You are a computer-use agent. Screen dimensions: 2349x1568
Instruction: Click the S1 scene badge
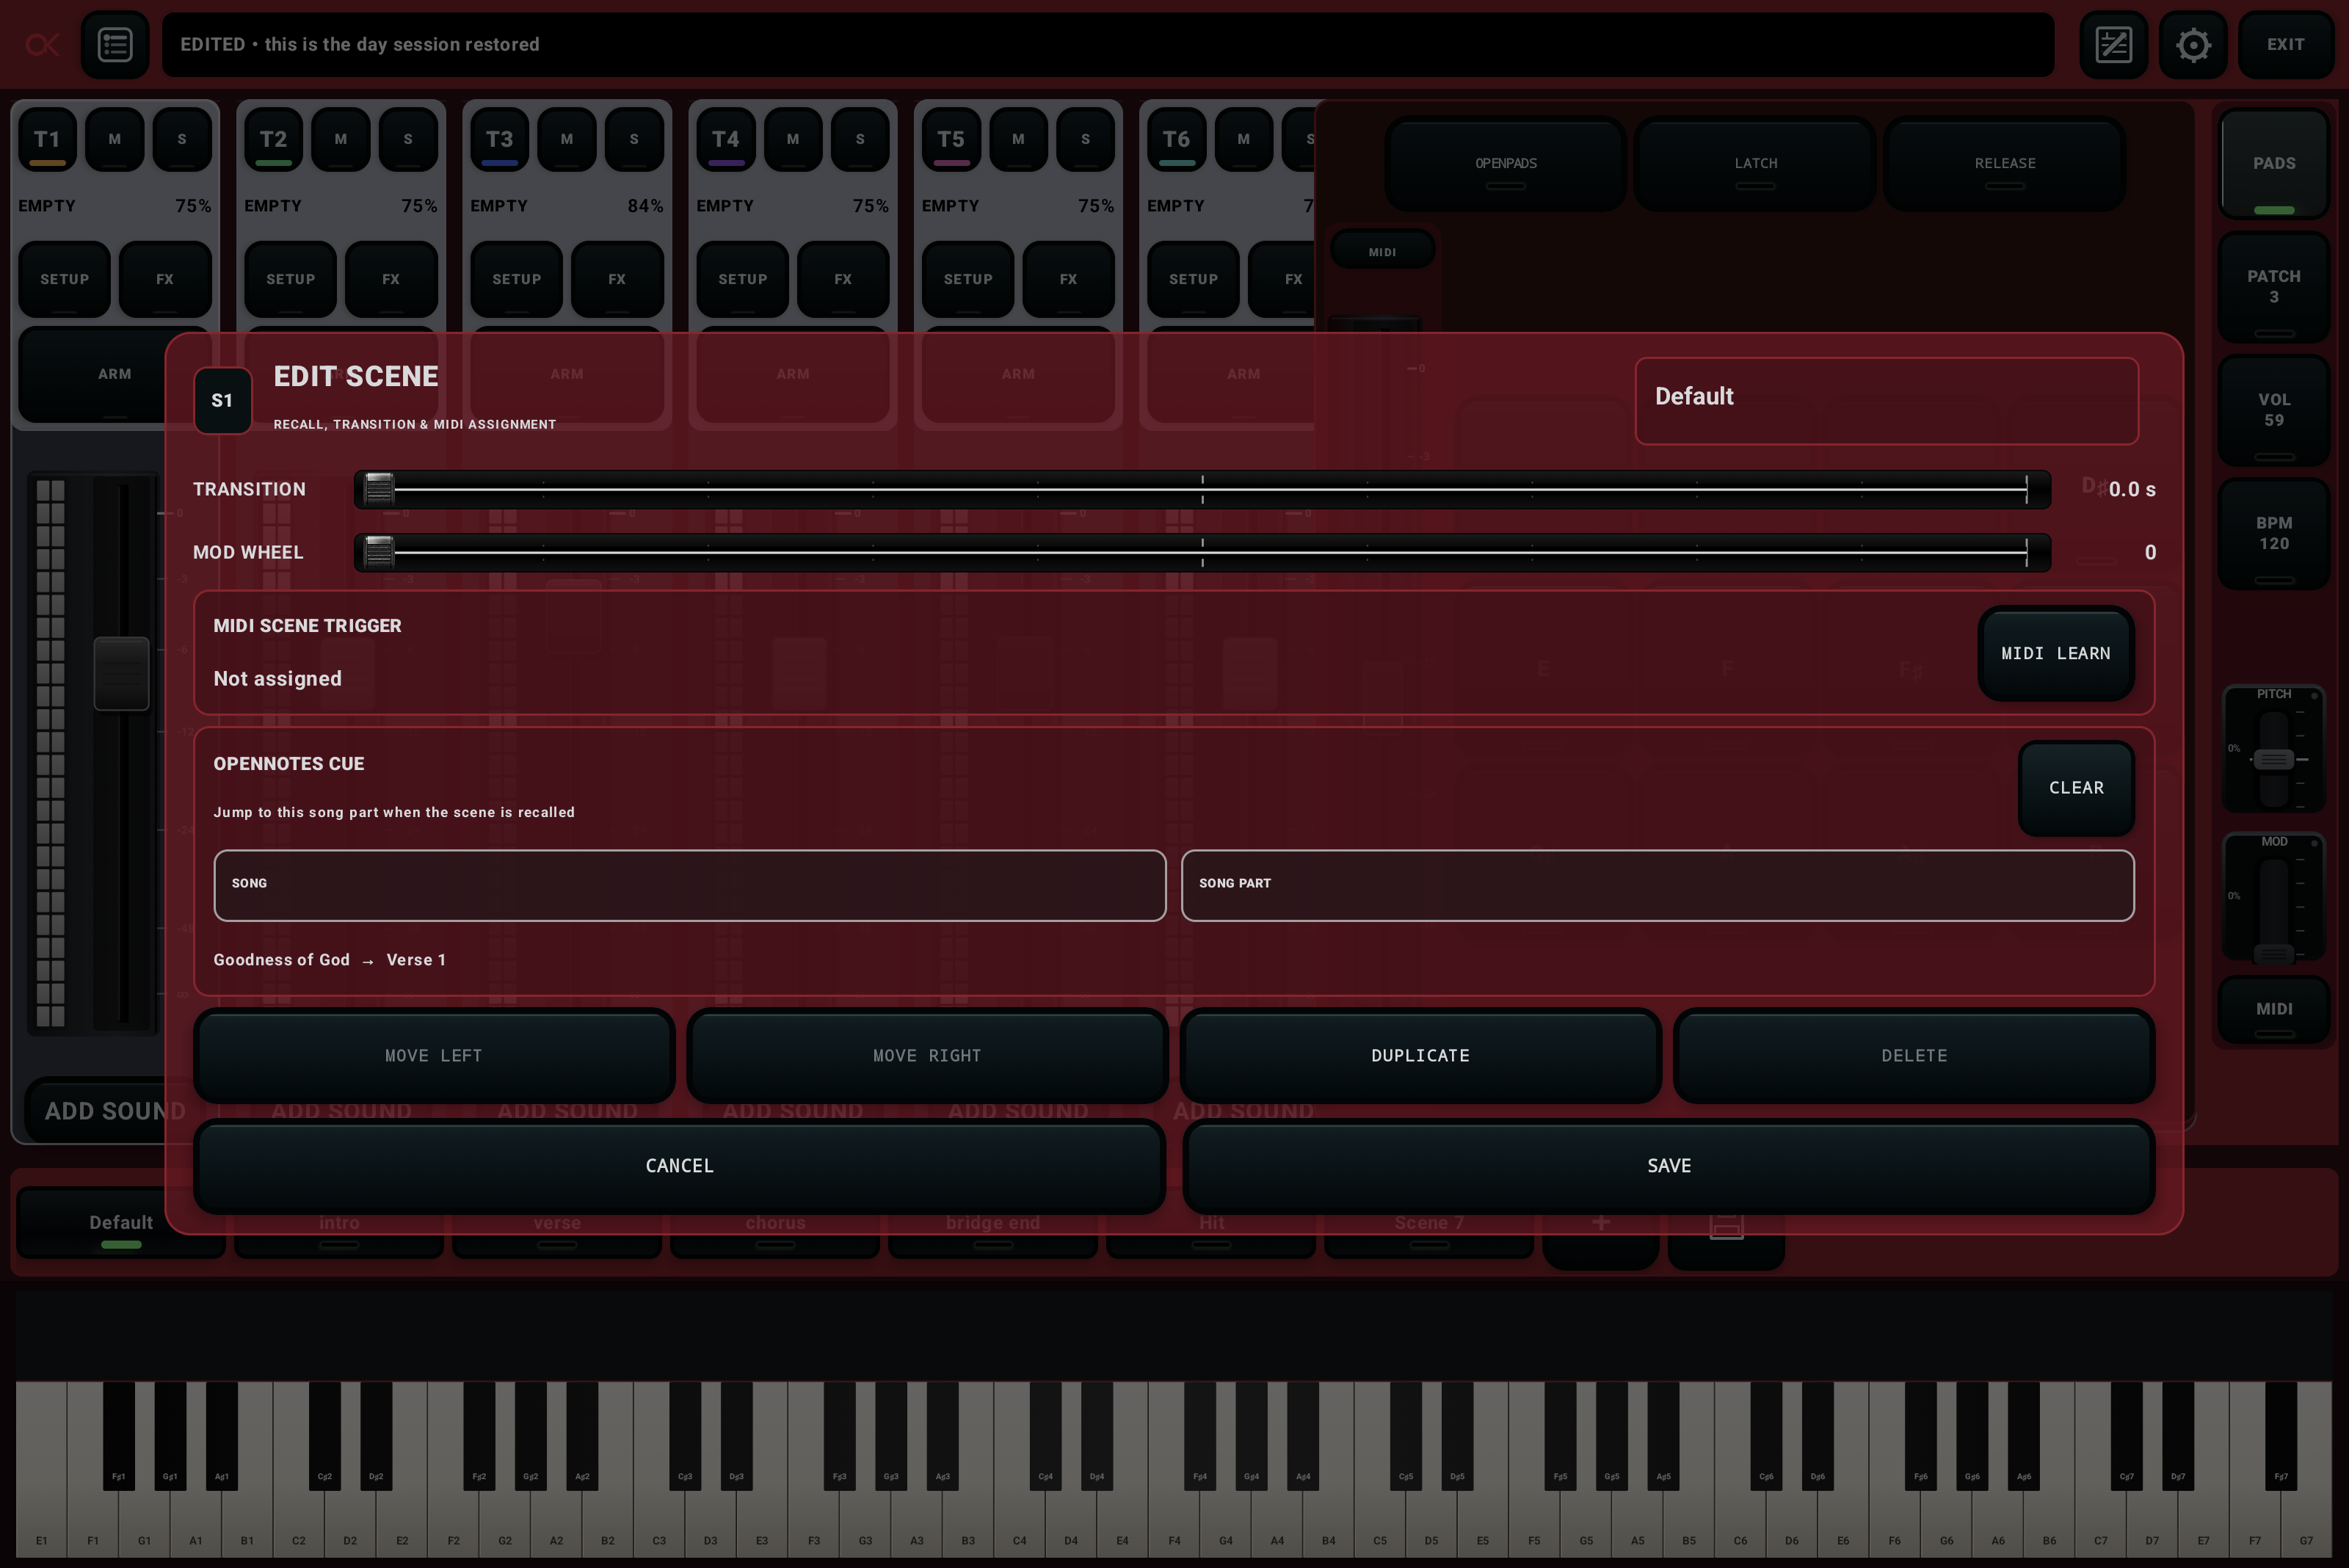(x=222, y=400)
